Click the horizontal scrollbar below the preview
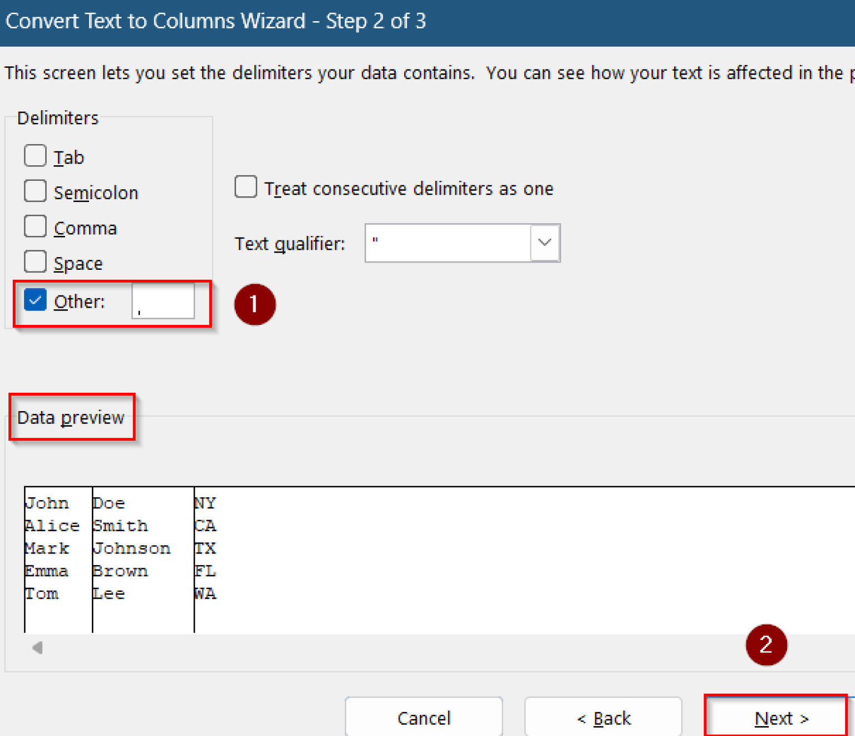Screen dimensions: 855x736 (390, 647)
